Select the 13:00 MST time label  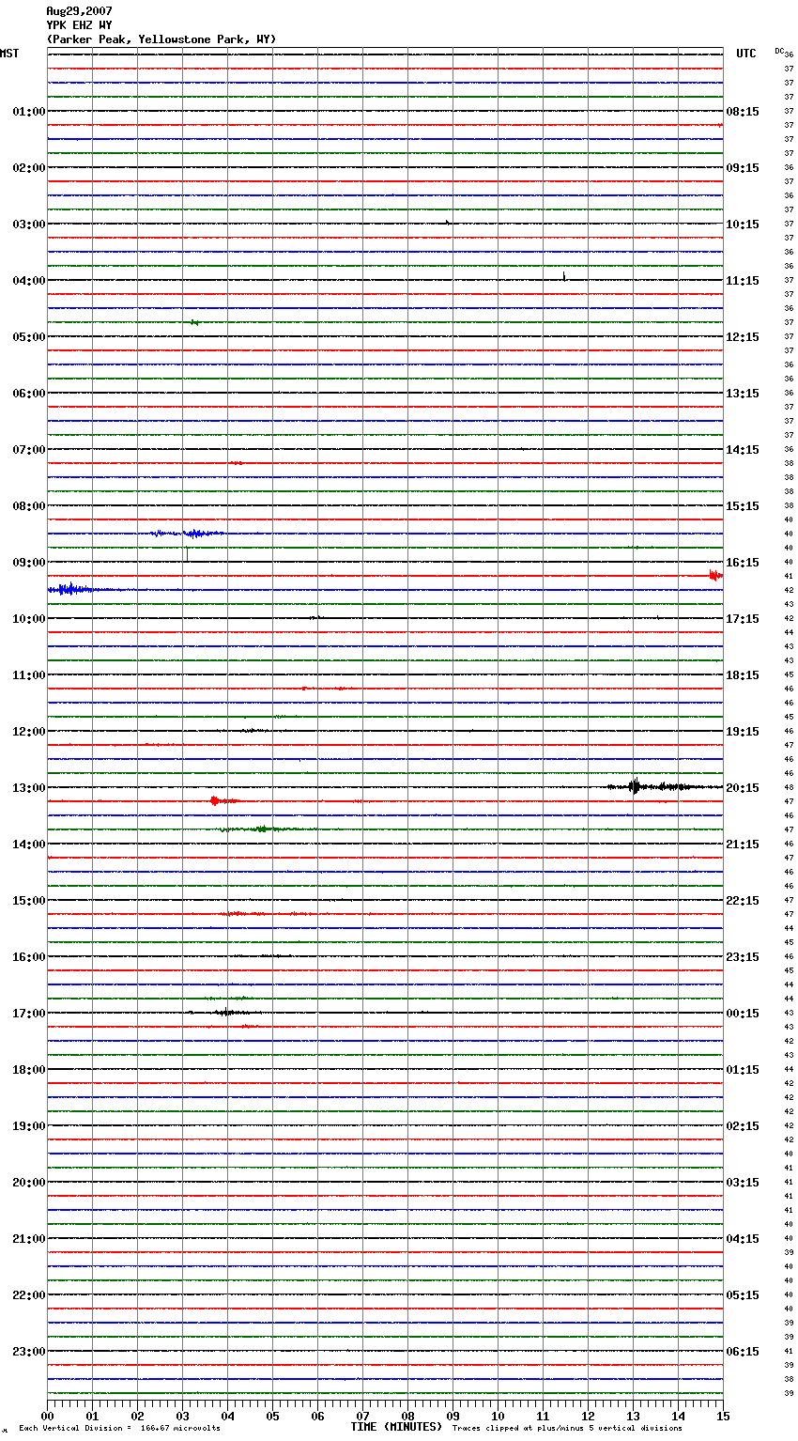coord(28,788)
